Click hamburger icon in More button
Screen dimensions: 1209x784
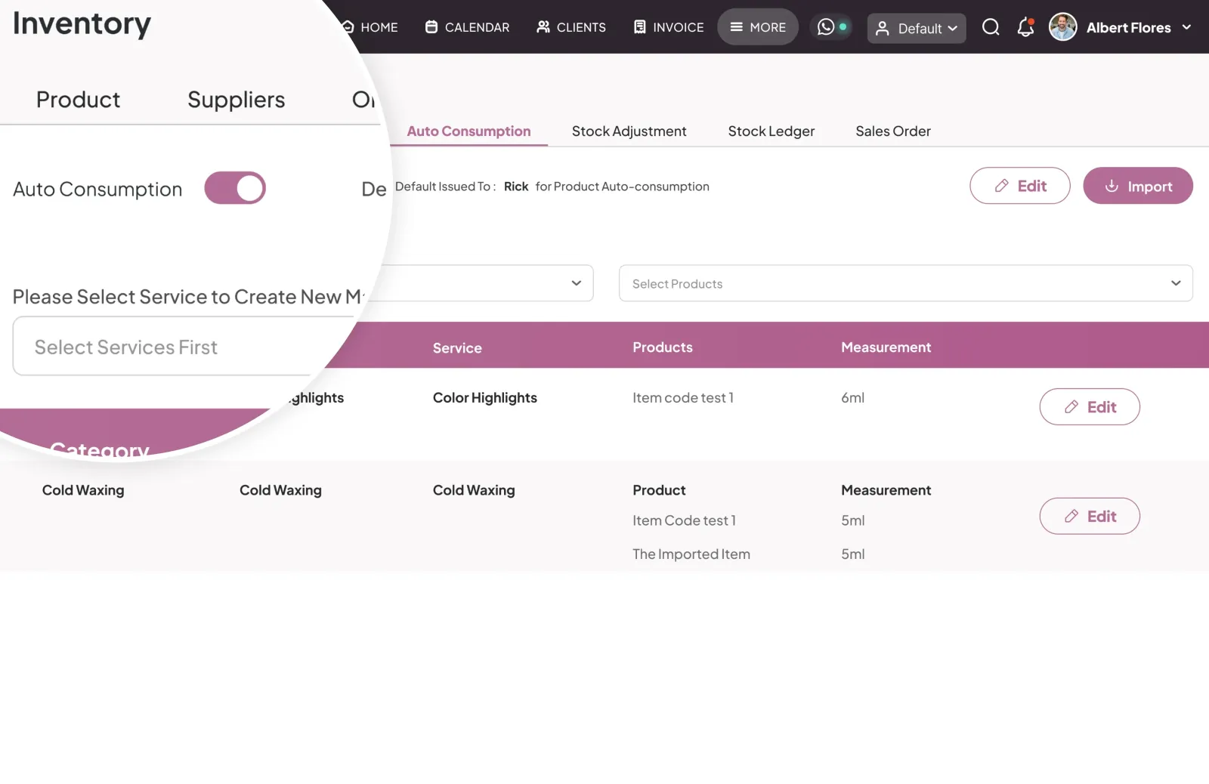[736, 27]
